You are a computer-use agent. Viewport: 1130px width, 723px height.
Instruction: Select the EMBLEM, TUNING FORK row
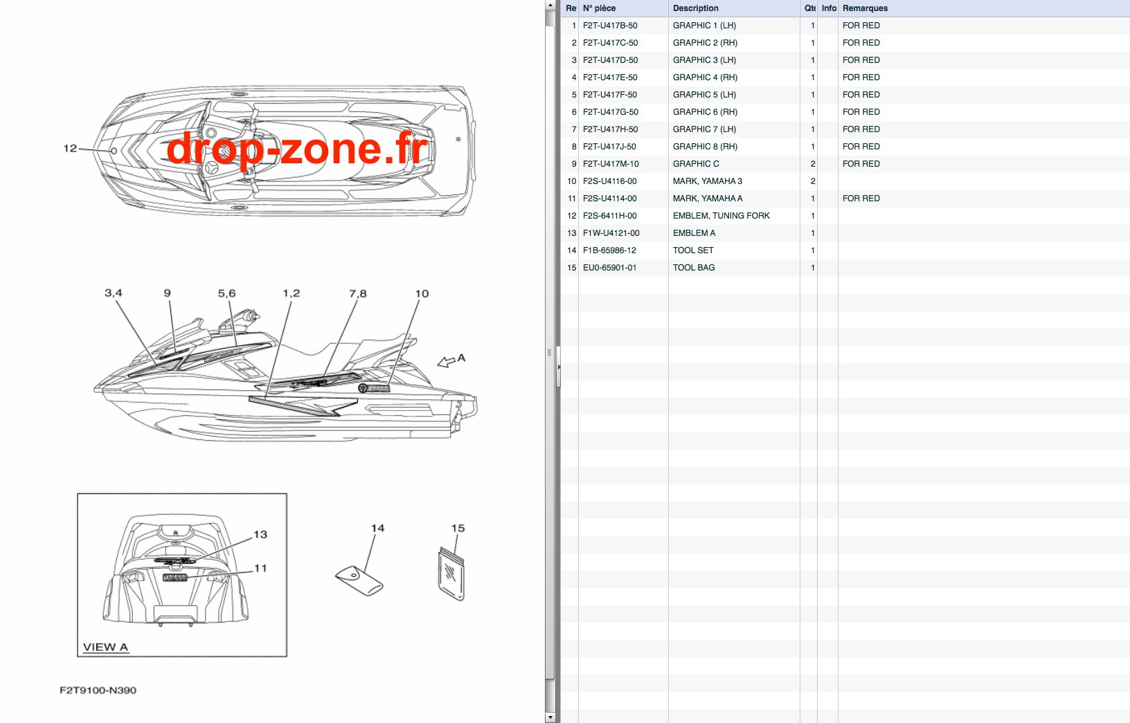(845, 216)
